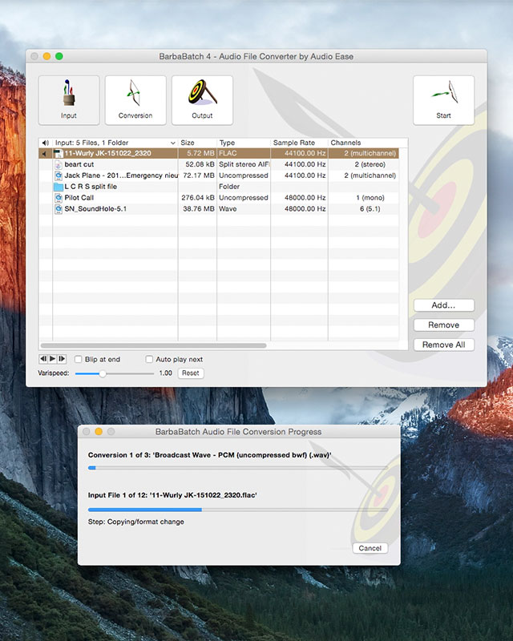Select the Pilot Call file row
Viewport: 513px width, 641px height.
tap(219, 197)
